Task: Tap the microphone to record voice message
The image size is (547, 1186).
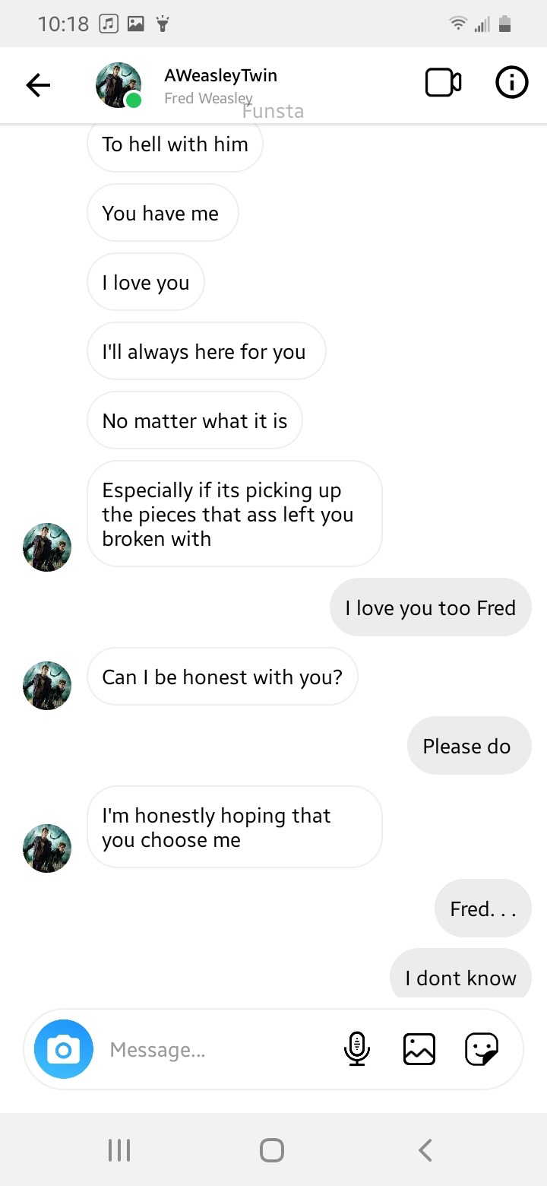Action: [x=356, y=1049]
